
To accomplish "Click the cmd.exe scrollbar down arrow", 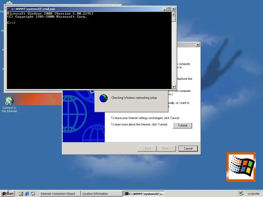I will click(174, 87).
